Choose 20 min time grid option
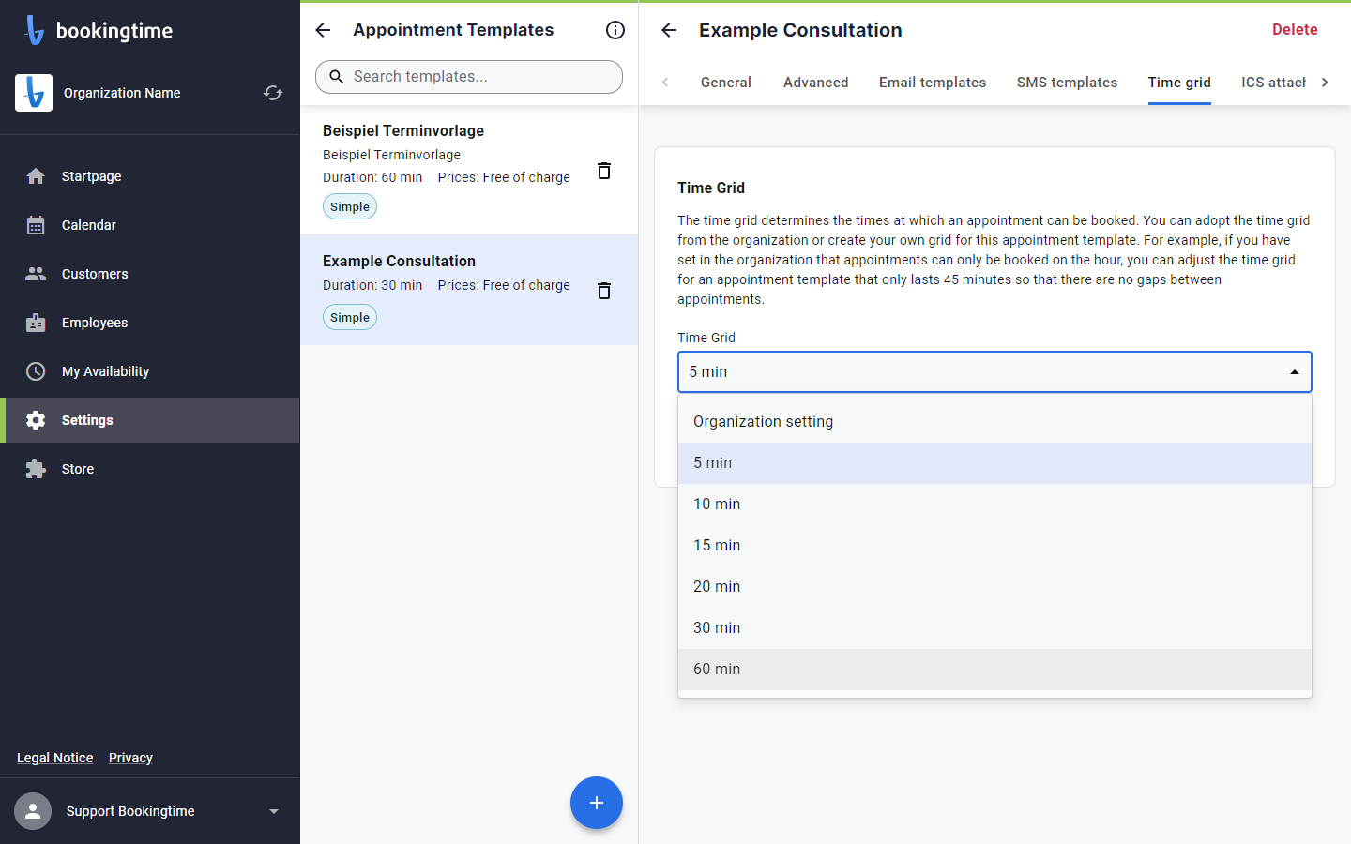Screen dimensions: 1351x844 coord(994,587)
